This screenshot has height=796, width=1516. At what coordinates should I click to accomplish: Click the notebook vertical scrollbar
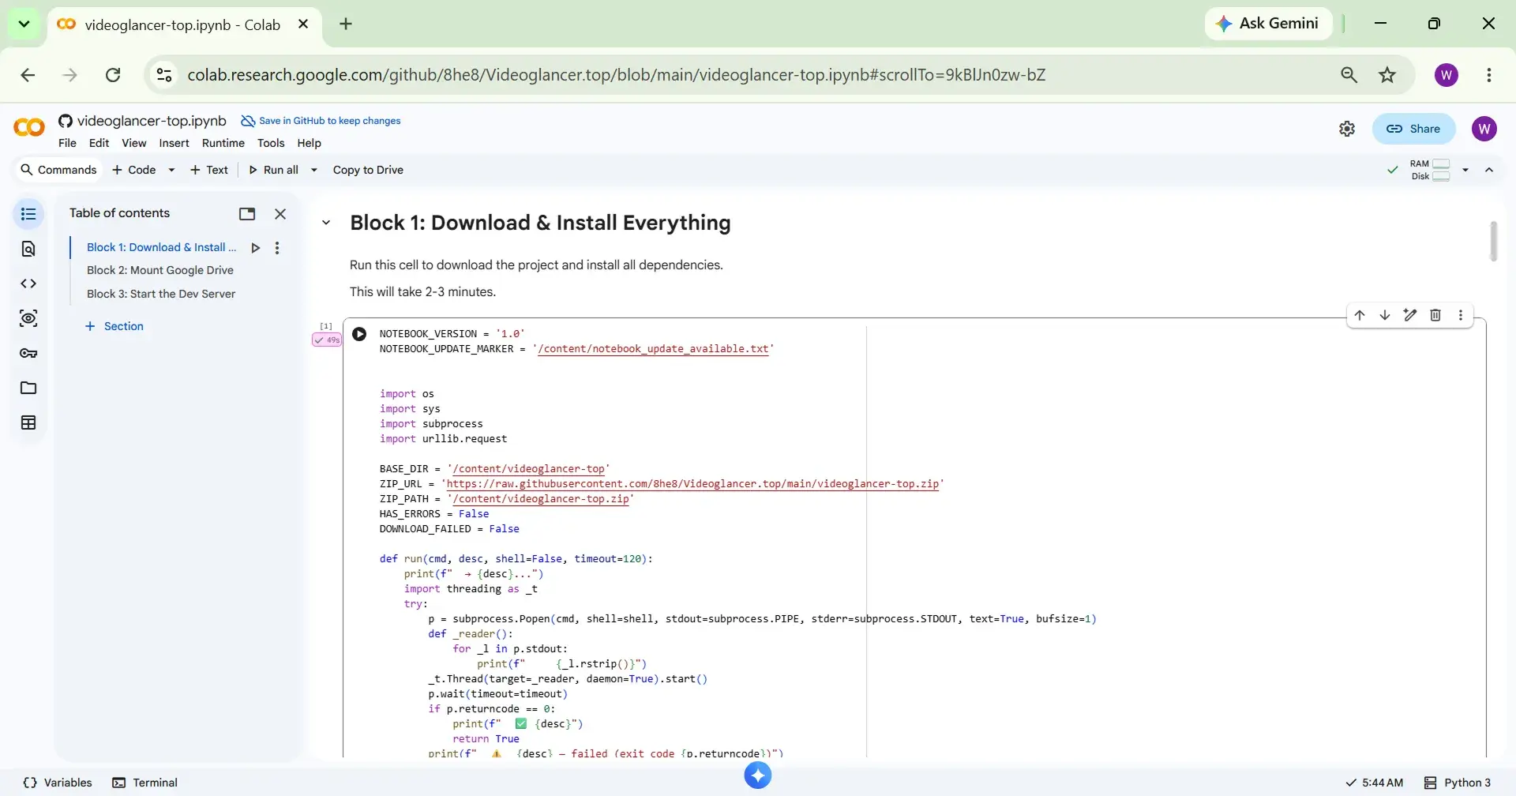pos(1493,241)
